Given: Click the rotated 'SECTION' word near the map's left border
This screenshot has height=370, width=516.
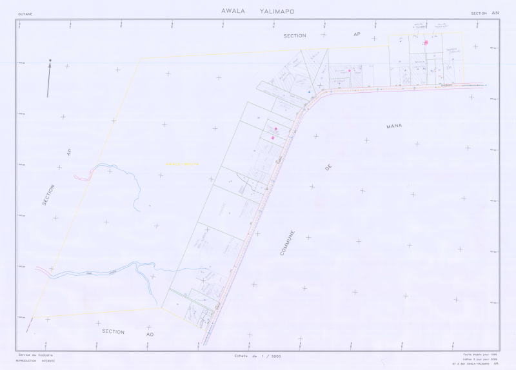Looking at the screenshot, I should 48,195.
